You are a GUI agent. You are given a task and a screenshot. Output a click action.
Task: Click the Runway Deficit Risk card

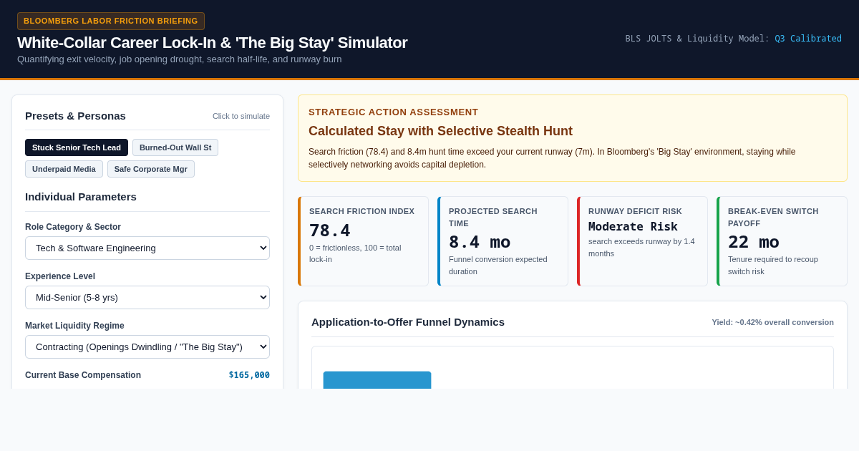(x=642, y=241)
